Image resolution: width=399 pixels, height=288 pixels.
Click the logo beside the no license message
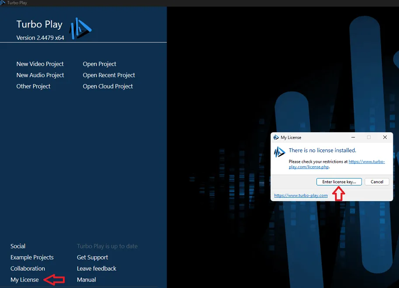pos(280,152)
